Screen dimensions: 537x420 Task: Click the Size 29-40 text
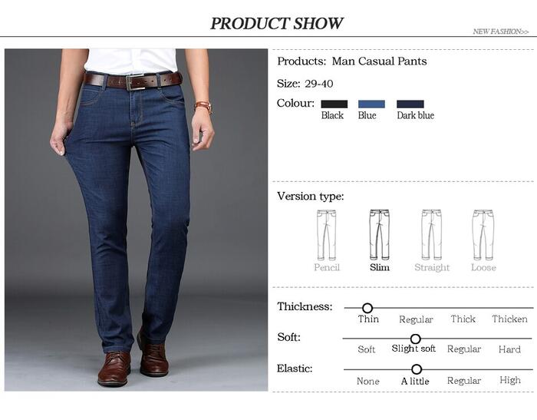pyautogui.click(x=305, y=84)
